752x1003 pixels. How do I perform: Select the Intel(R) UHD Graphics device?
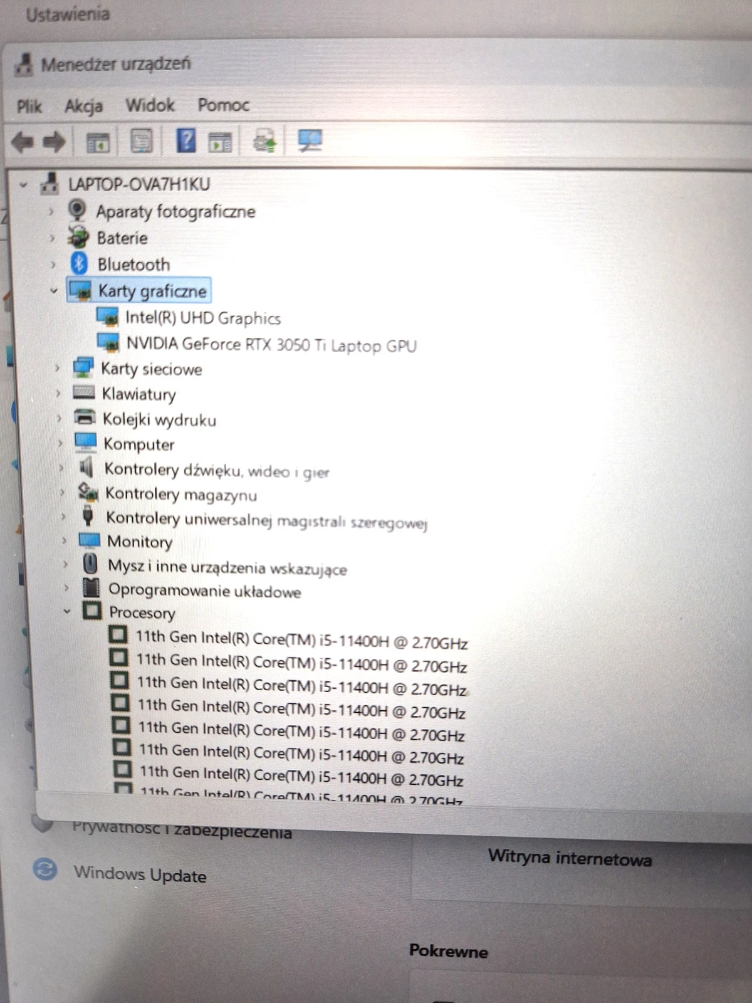pos(203,318)
